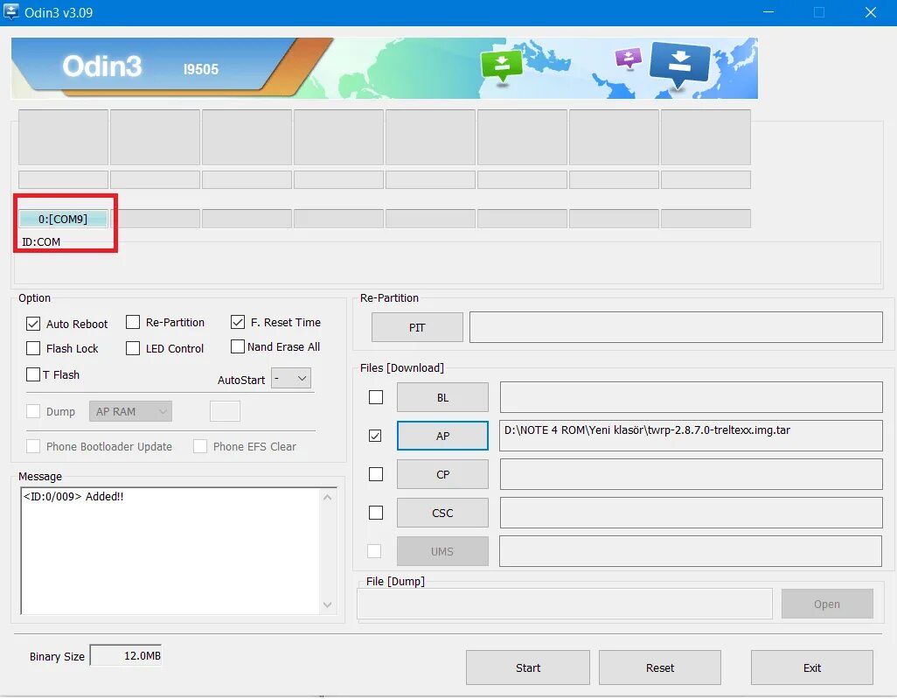Click the blue download bubble in banner
This screenshot has height=699, width=897.
tap(679, 64)
